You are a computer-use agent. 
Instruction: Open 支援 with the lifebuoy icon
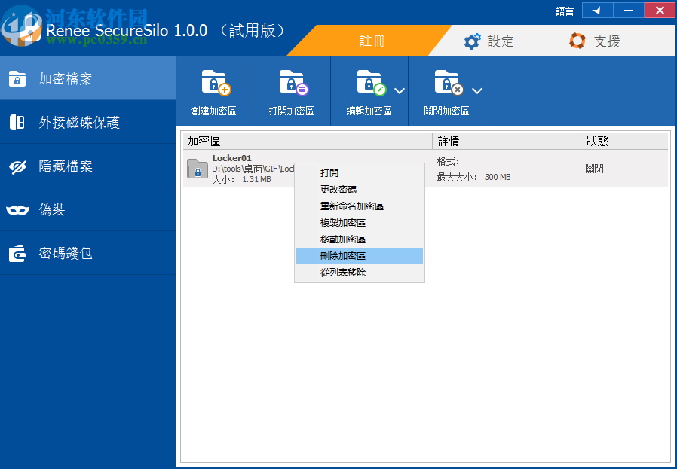(595, 41)
